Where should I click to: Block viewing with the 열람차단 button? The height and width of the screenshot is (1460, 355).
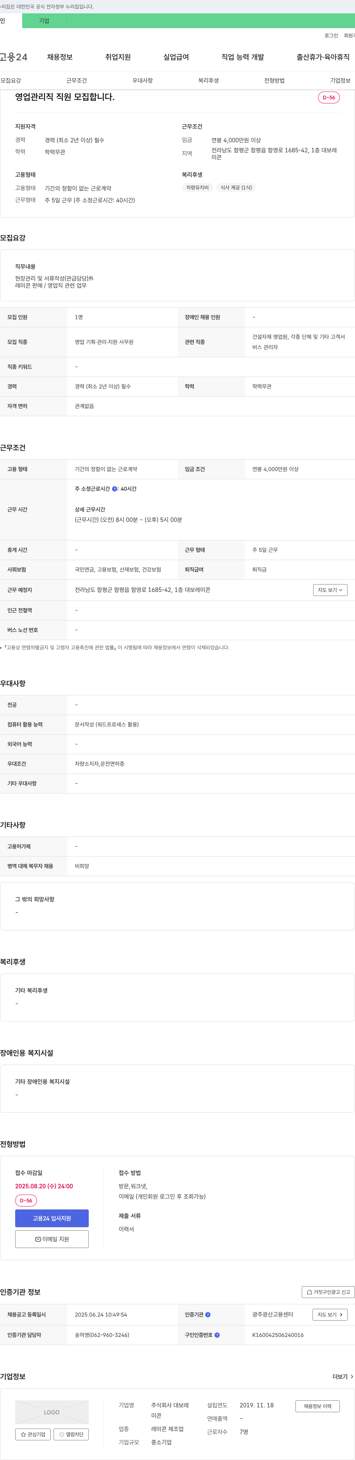click(71, 1434)
